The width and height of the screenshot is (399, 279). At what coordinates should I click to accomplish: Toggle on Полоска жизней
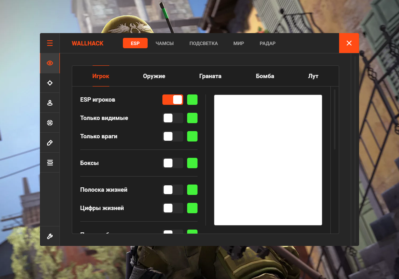(172, 190)
